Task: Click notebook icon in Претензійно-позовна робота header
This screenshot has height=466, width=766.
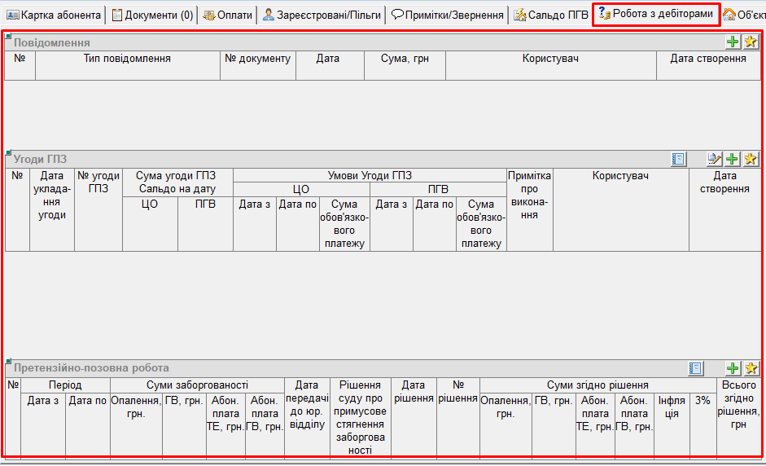Action: (x=696, y=368)
